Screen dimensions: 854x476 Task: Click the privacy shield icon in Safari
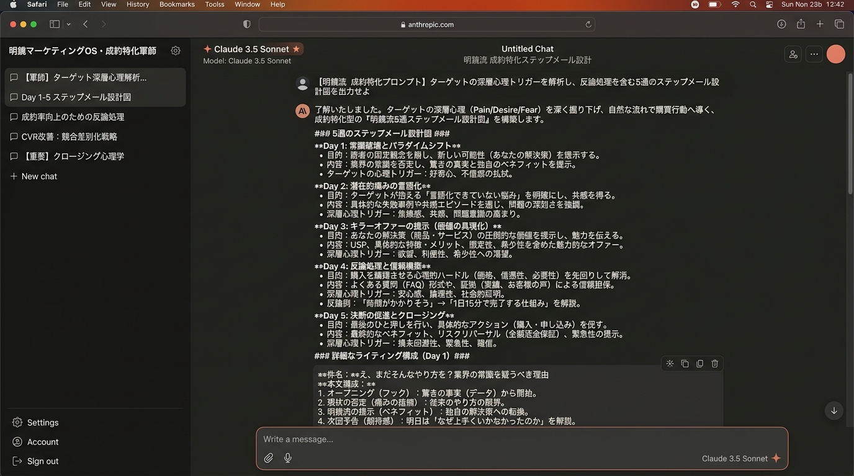(246, 24)
